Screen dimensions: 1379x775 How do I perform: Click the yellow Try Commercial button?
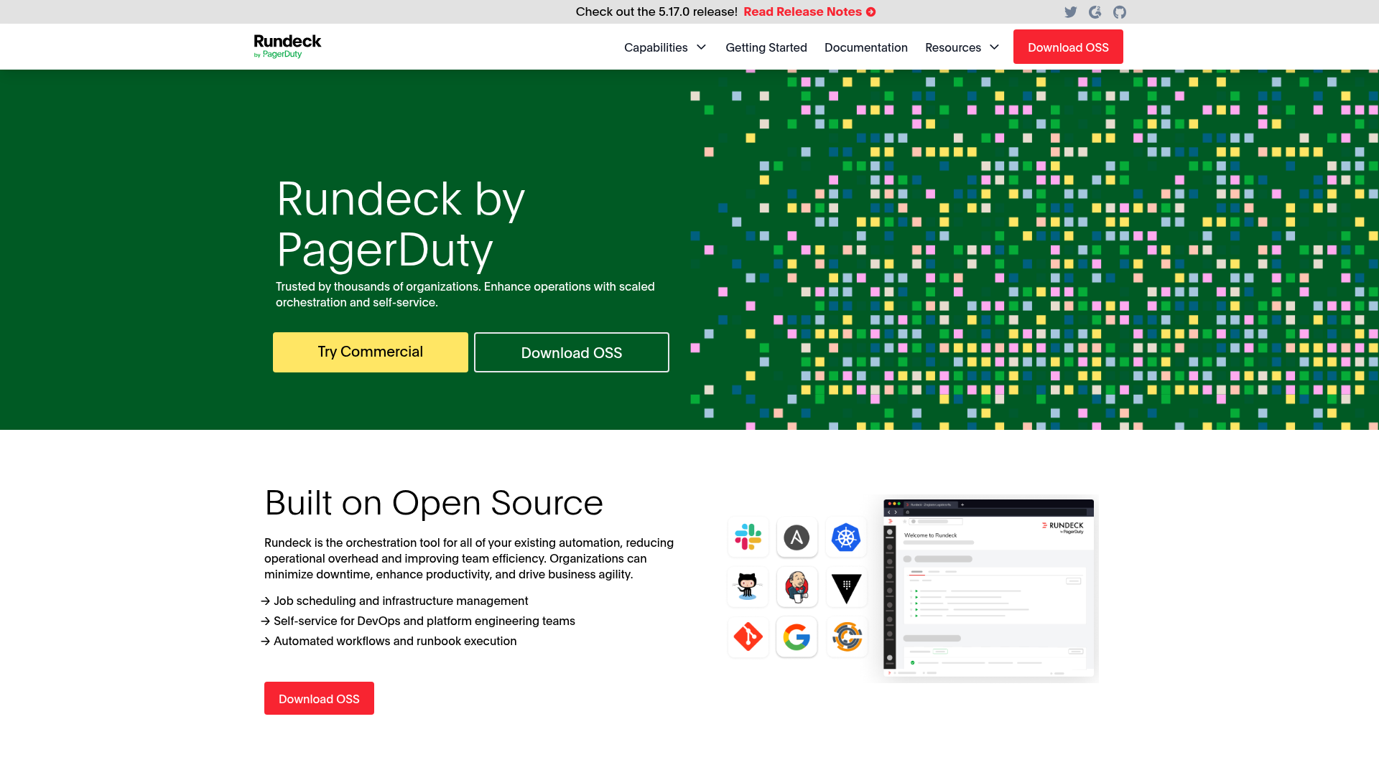coord(370,352)
